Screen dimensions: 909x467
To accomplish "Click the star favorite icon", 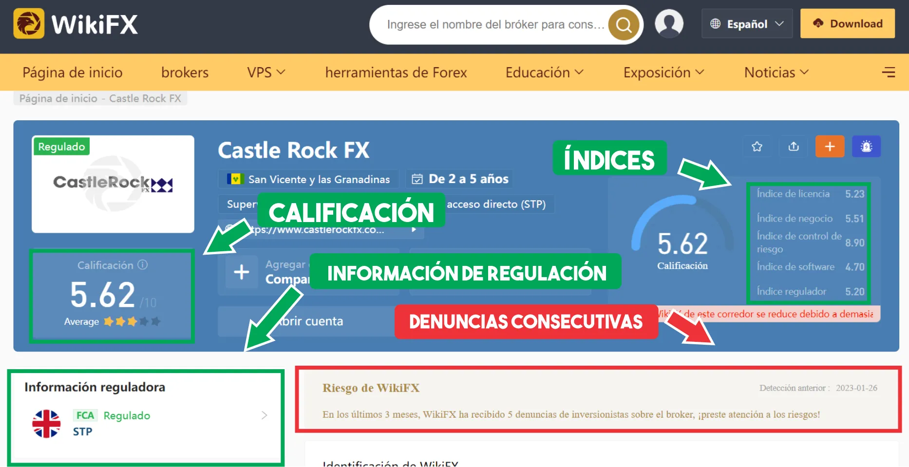I will [757, 146].
